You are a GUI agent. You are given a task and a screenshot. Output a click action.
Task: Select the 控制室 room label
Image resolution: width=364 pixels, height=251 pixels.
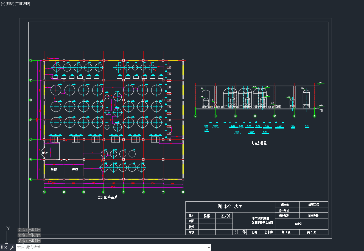pos(75,169)
